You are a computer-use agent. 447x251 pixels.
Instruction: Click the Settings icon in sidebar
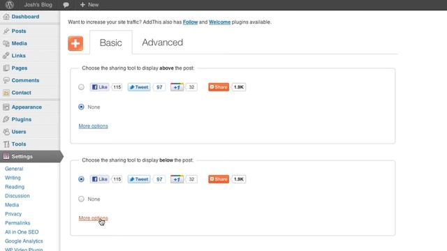coord(6,156)
